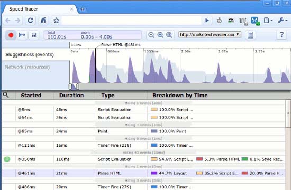The height and width of the screenshot is (190, 291).
Task: Open the report notepad icon
Action: click(x=250, y=35)
